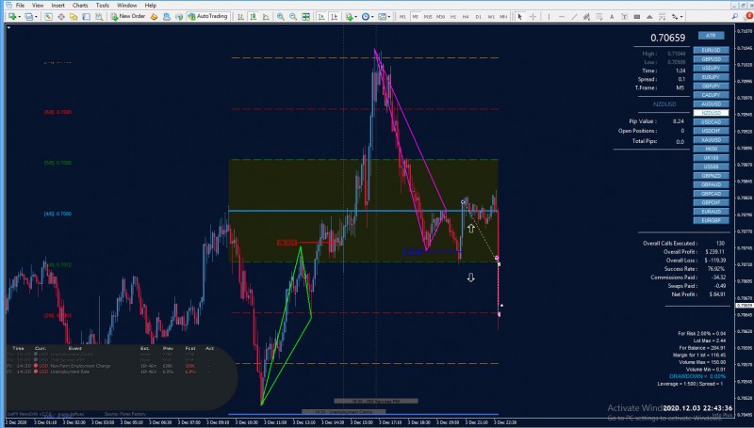Toggle Chart Shift button
The height and width of the screenshot is (428, 754).
pos(335,17)
